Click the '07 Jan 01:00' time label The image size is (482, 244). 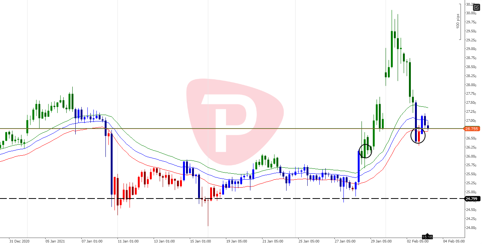point(92,241)
